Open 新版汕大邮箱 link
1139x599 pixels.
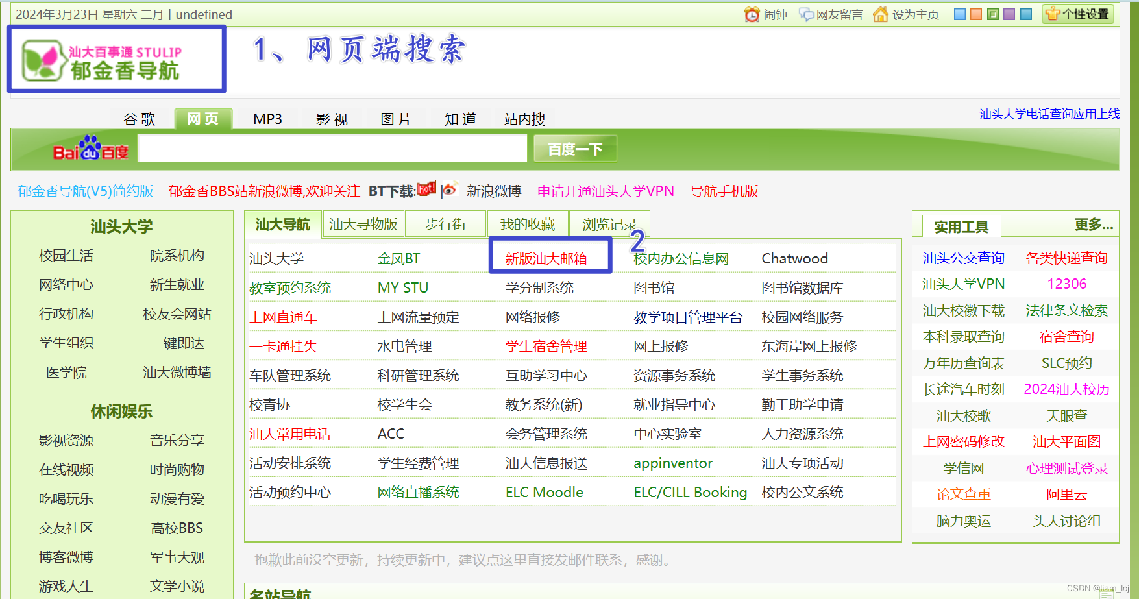coord(546,258)
